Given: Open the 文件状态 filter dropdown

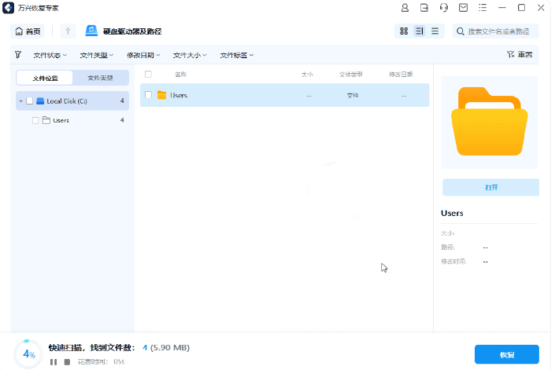Looking at the screenshot, I should (50, 55).
